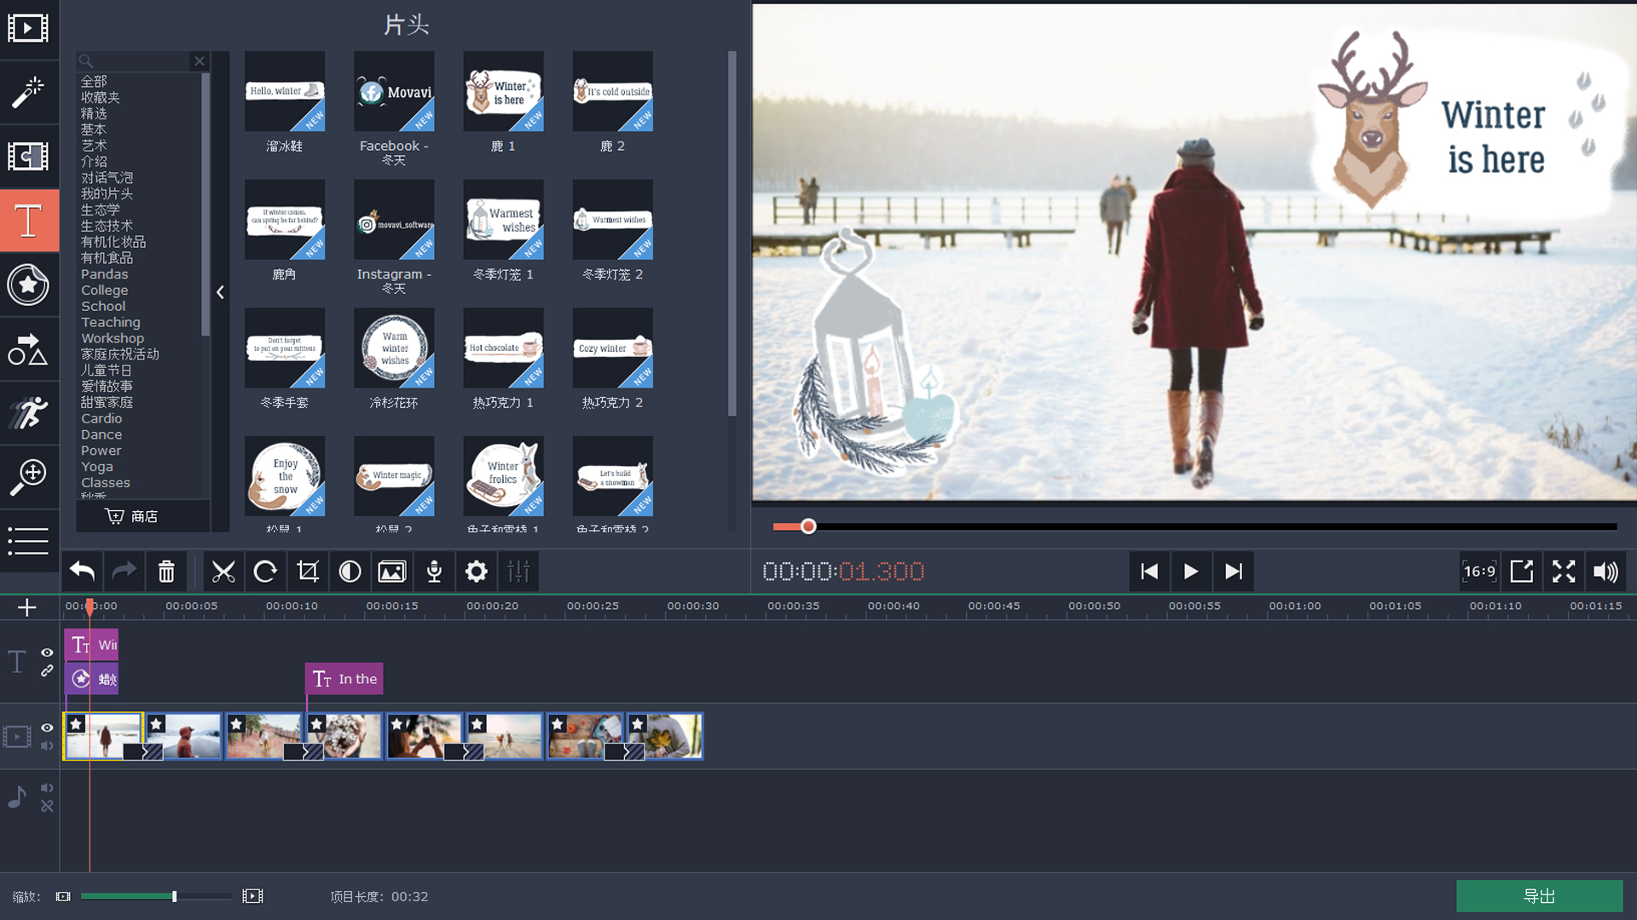
Task: Select the 对话气泡 category
Action: click(107, 178)
